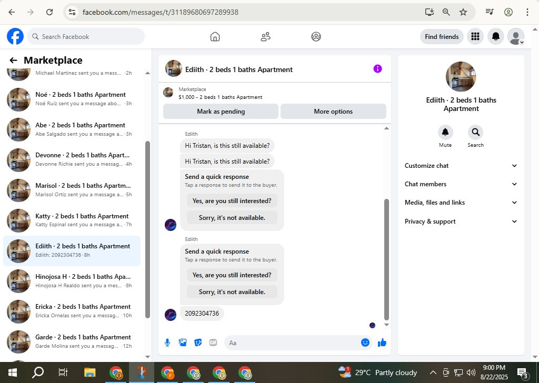Click the Find friends button
Image resolution: width=539 pixels, height=383 pixels.
442,36
